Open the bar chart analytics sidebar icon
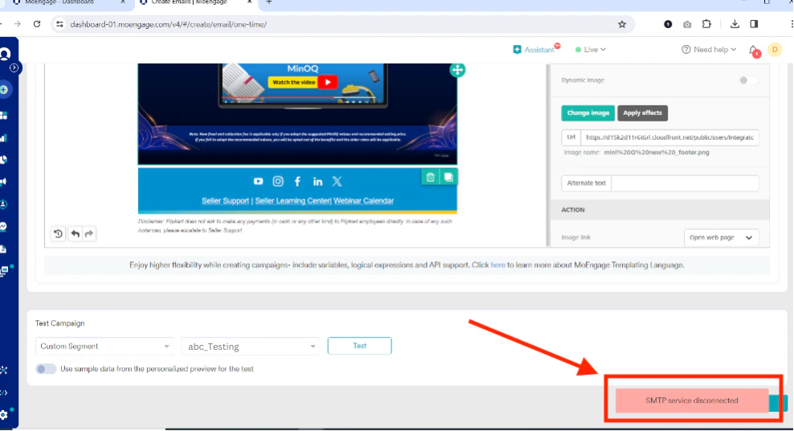The width and height of the screenshot is (794, 431). click(3, 138)
